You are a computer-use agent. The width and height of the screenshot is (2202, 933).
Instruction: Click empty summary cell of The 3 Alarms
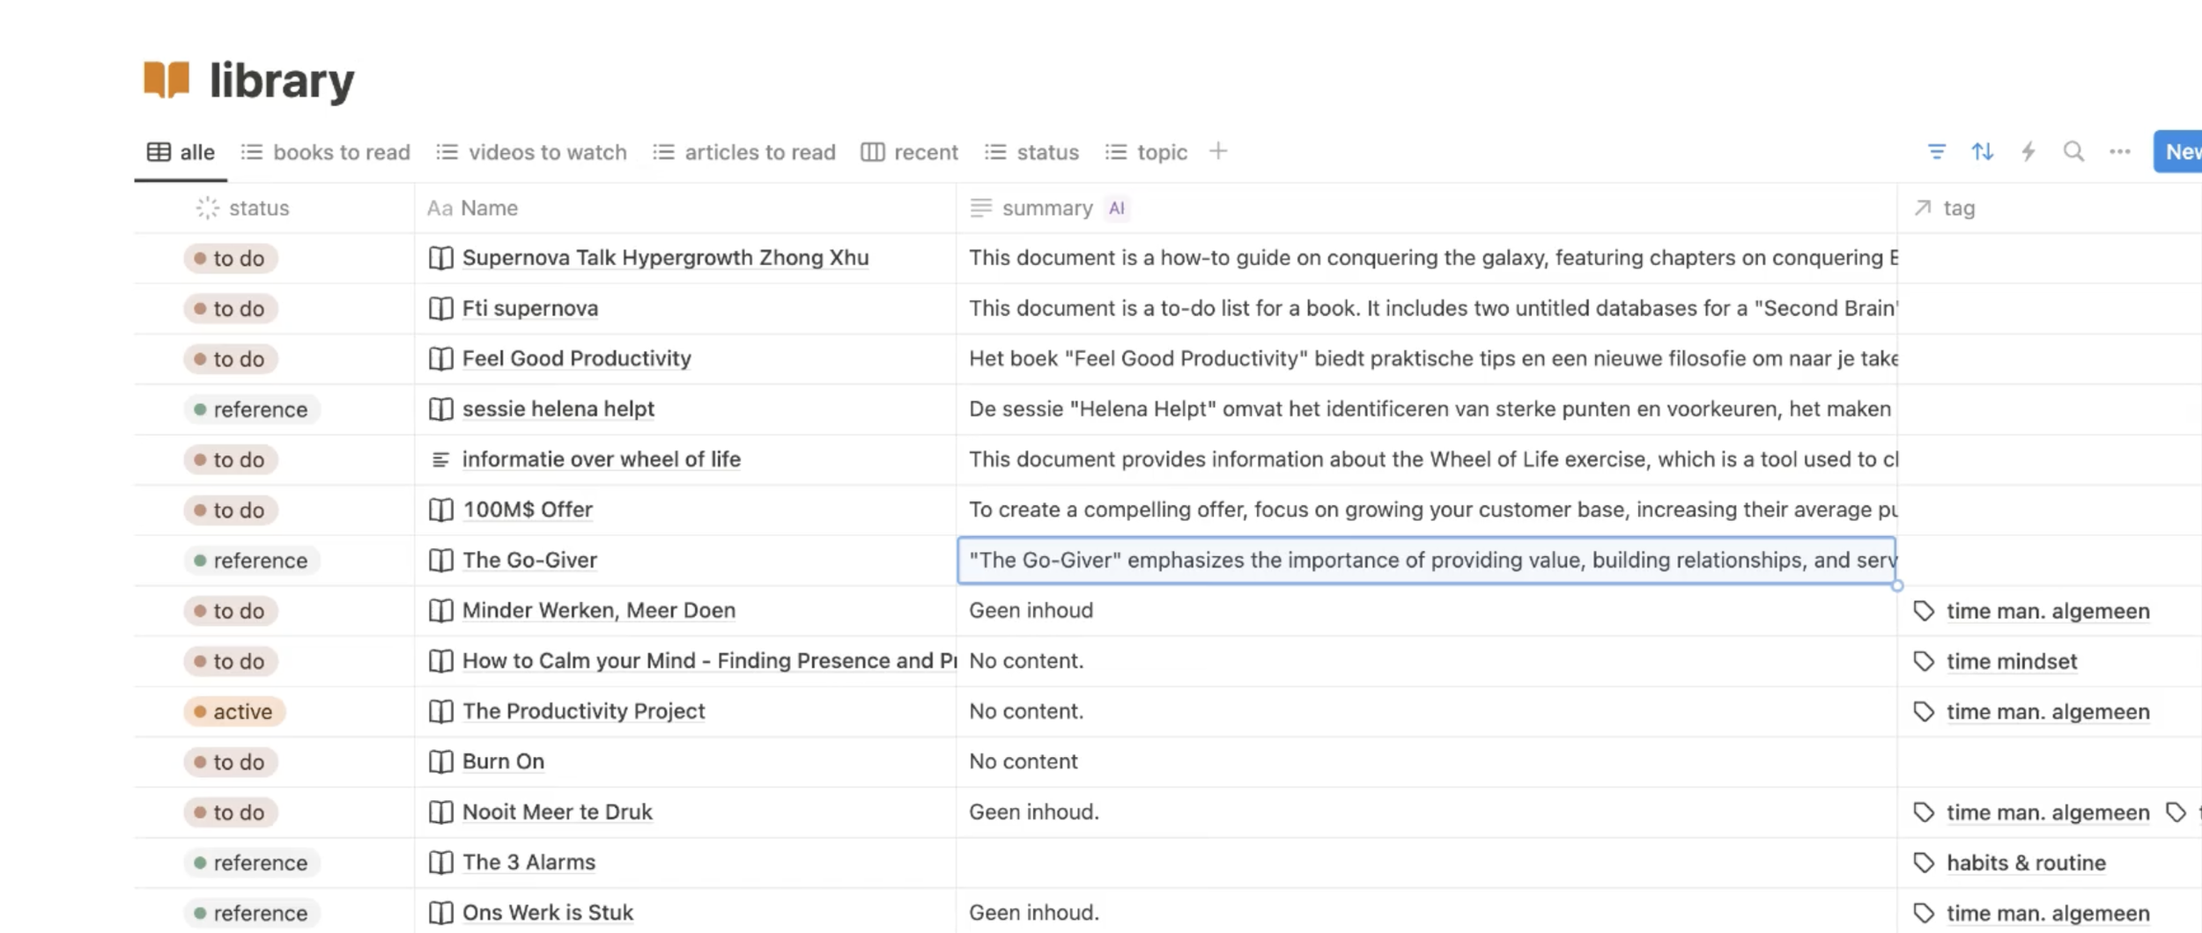point(1427,863)
